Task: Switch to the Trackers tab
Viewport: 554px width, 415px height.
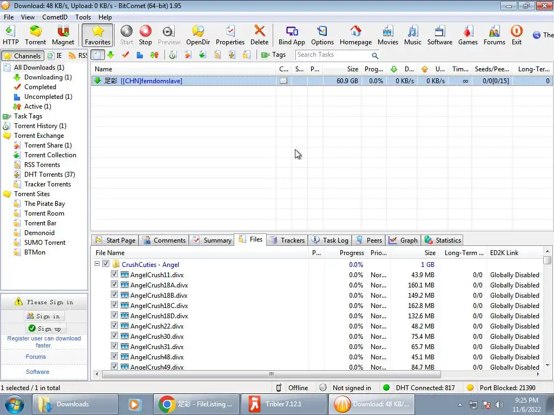Action: 287,240
